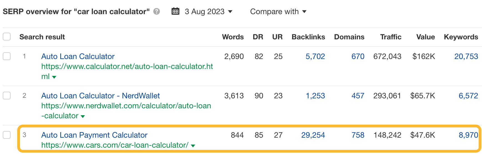482x154 pixels.
Task: Click the calendar icon beside the date
Action: pyautogui.click(x=175, y=11)
